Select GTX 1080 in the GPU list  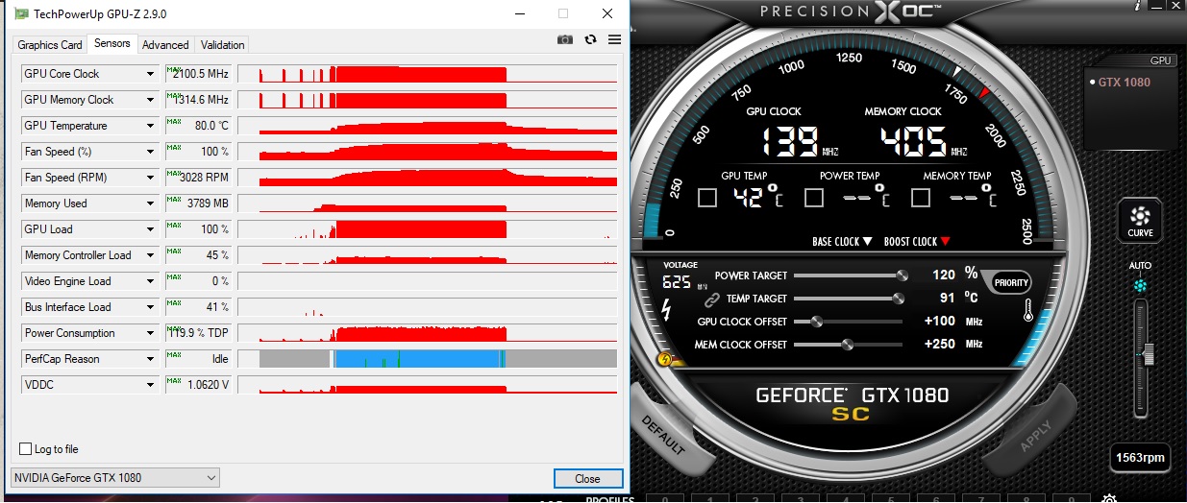[1124, 83]
